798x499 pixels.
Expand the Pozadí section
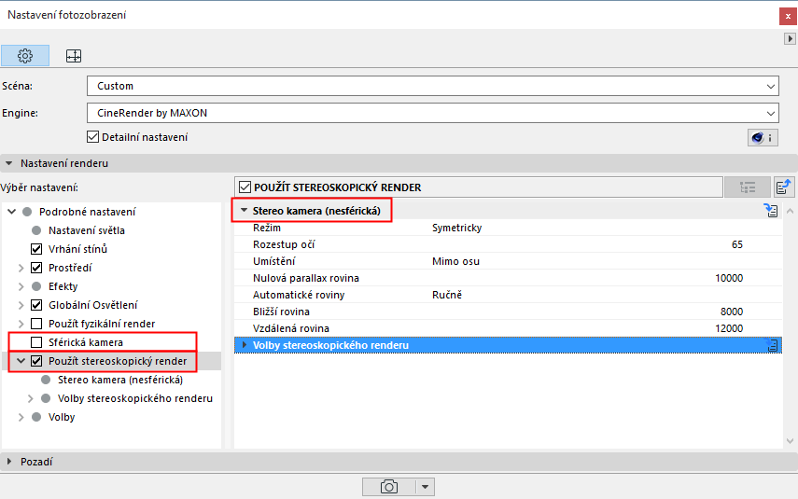tap(8, 462)
